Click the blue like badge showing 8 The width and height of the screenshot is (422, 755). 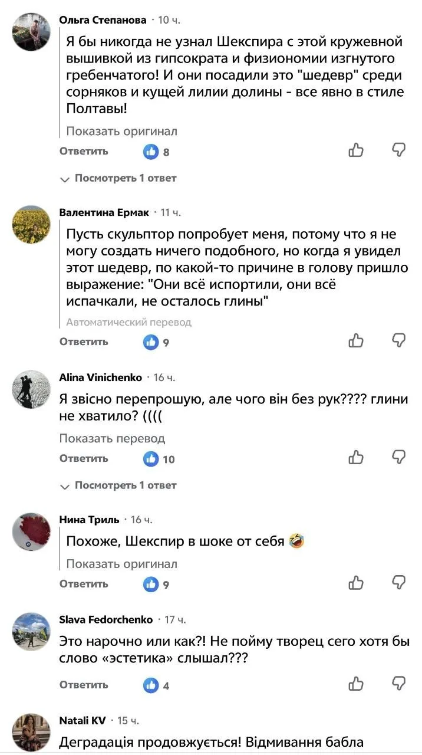click(151, 152)
